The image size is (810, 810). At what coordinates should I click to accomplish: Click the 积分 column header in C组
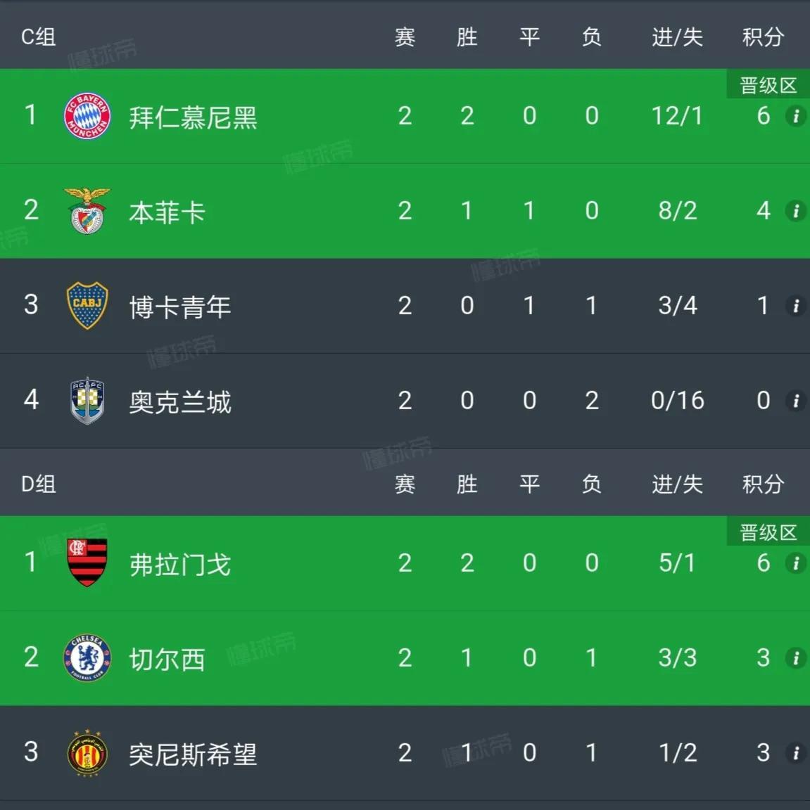pos(763,37)
